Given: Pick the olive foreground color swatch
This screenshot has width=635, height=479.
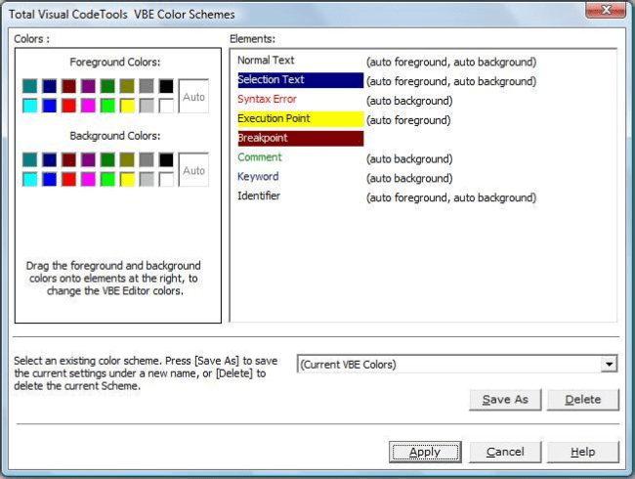Looking at the screenshot, I should [x=127, y=86].
